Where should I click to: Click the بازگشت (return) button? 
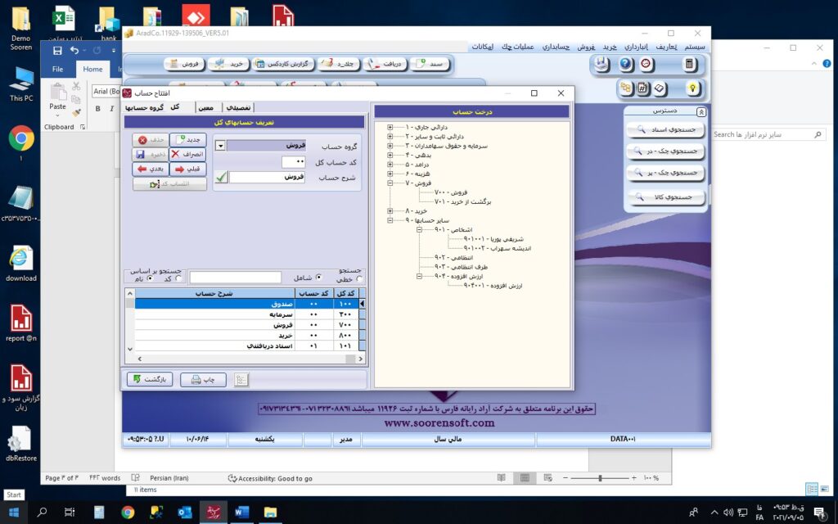[x=149, y=379]
